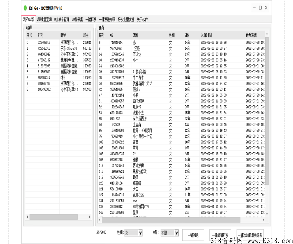Viewport: 293px width, 244px height.
Task: Select group row 473965137
Action: point(59,60)
